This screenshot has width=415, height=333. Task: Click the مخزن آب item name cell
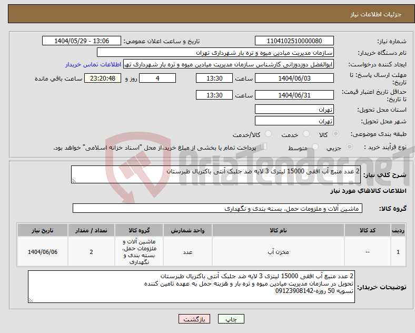click(x=278, y=252)
